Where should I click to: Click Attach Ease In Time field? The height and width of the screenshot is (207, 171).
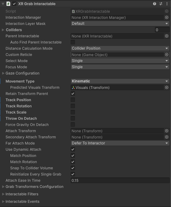(120, 180)
